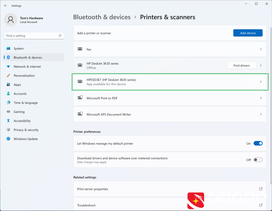Click the Network wifi icon
Image resolution: width=272 pixels, height=211 pixels.
point(8,66)
